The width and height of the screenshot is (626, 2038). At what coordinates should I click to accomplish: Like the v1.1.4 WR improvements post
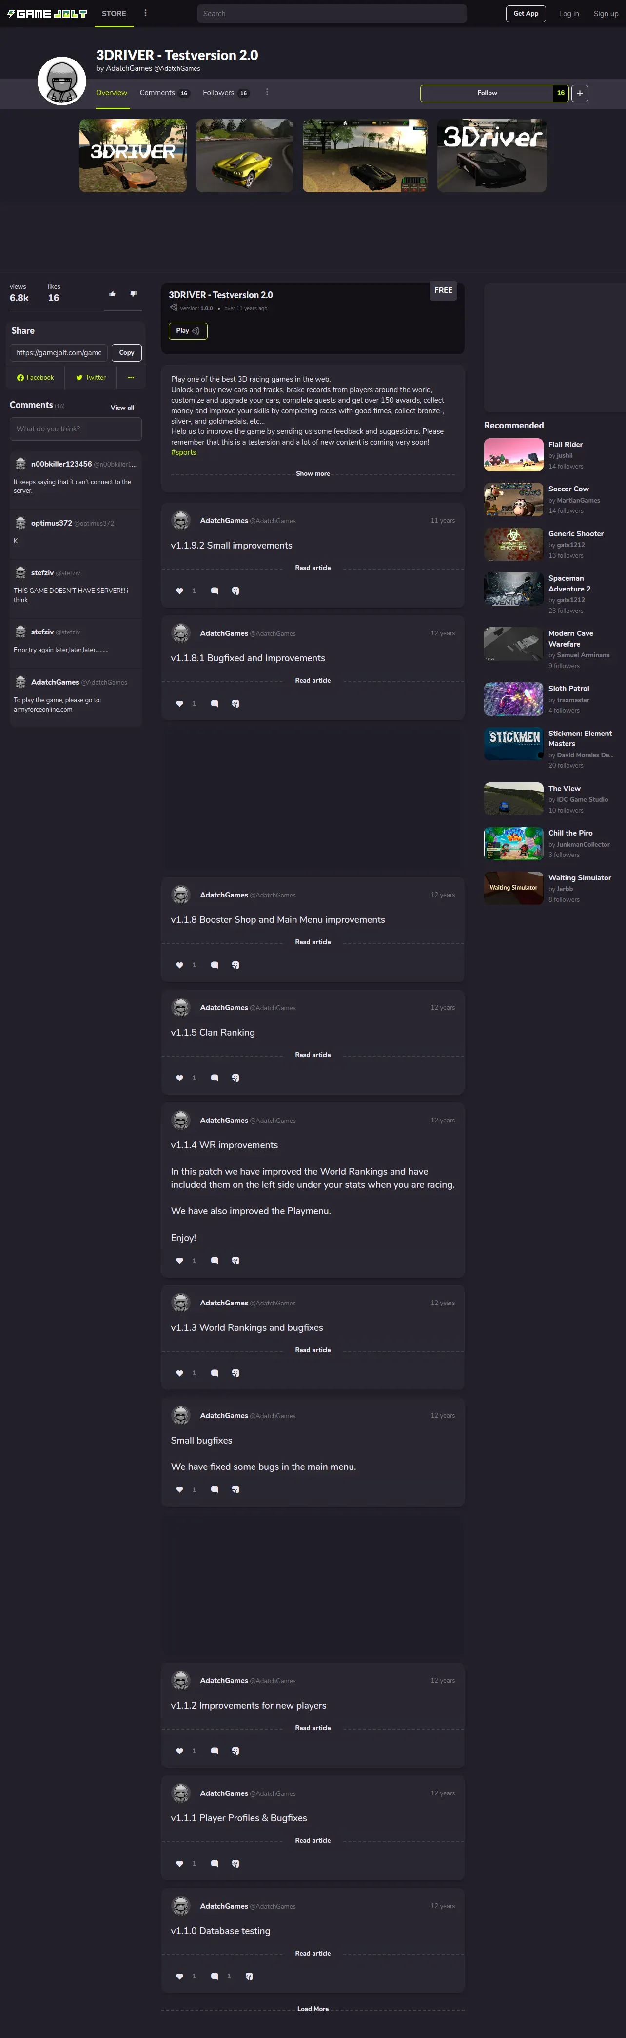point(179,1260)
